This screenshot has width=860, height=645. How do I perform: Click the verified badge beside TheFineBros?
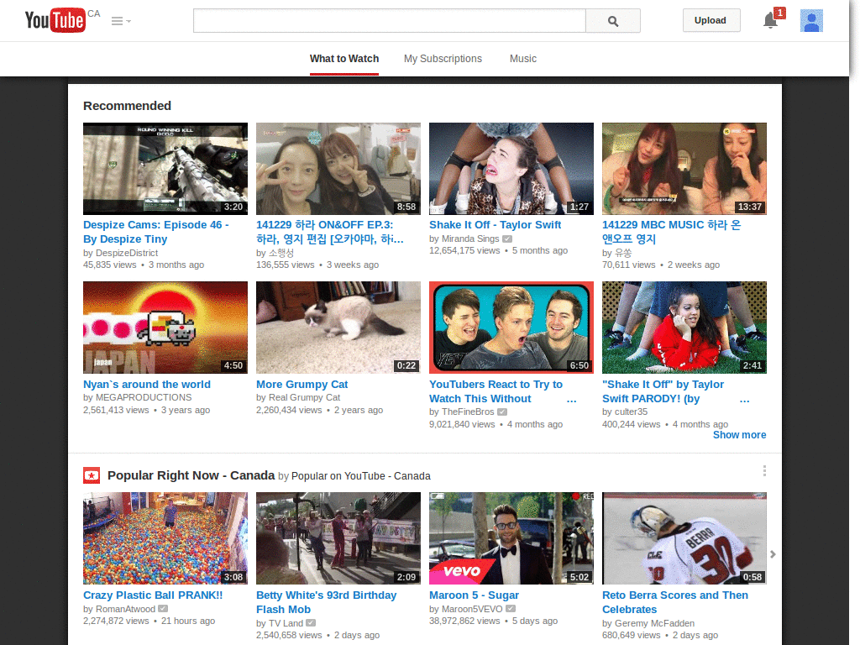click(502, 412)
